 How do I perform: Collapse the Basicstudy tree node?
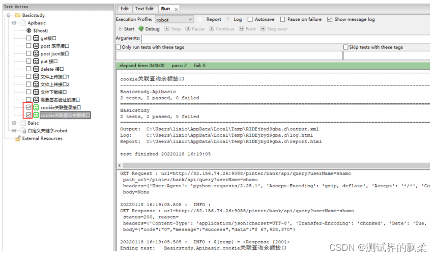point(9,15)
